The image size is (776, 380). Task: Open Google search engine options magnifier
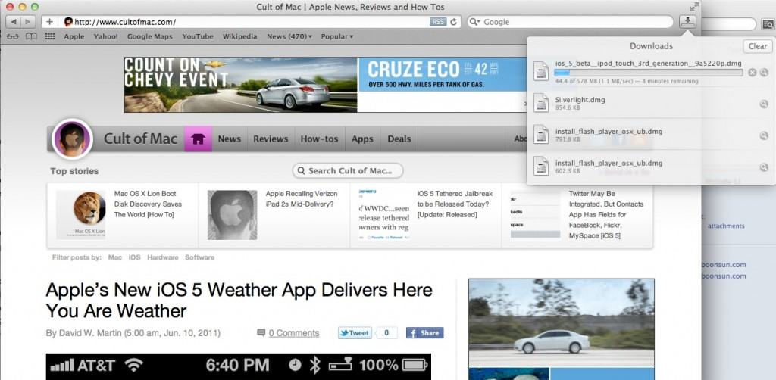pyautogui.click(x=475, y=22)
